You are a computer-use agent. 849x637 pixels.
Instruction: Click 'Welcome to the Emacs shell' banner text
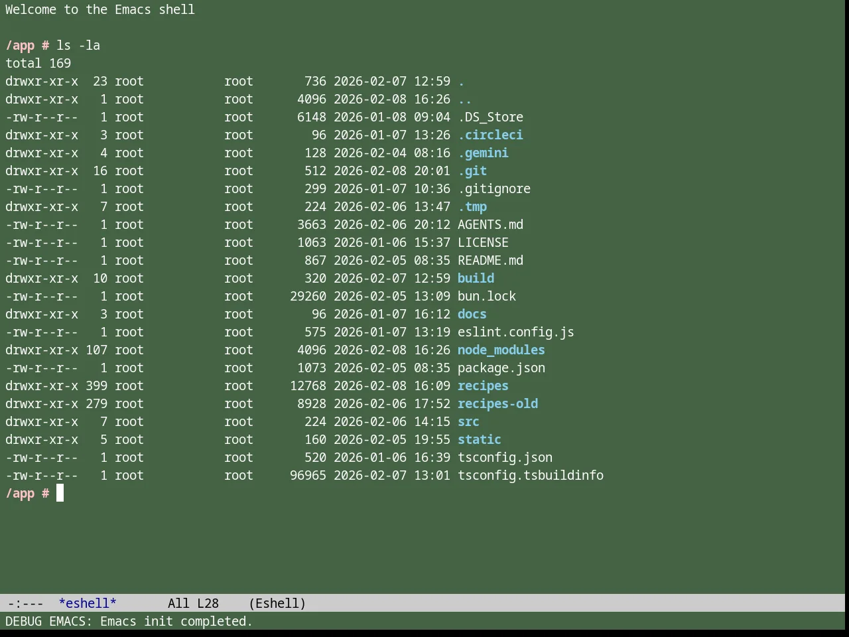click(x=100, y=9)
